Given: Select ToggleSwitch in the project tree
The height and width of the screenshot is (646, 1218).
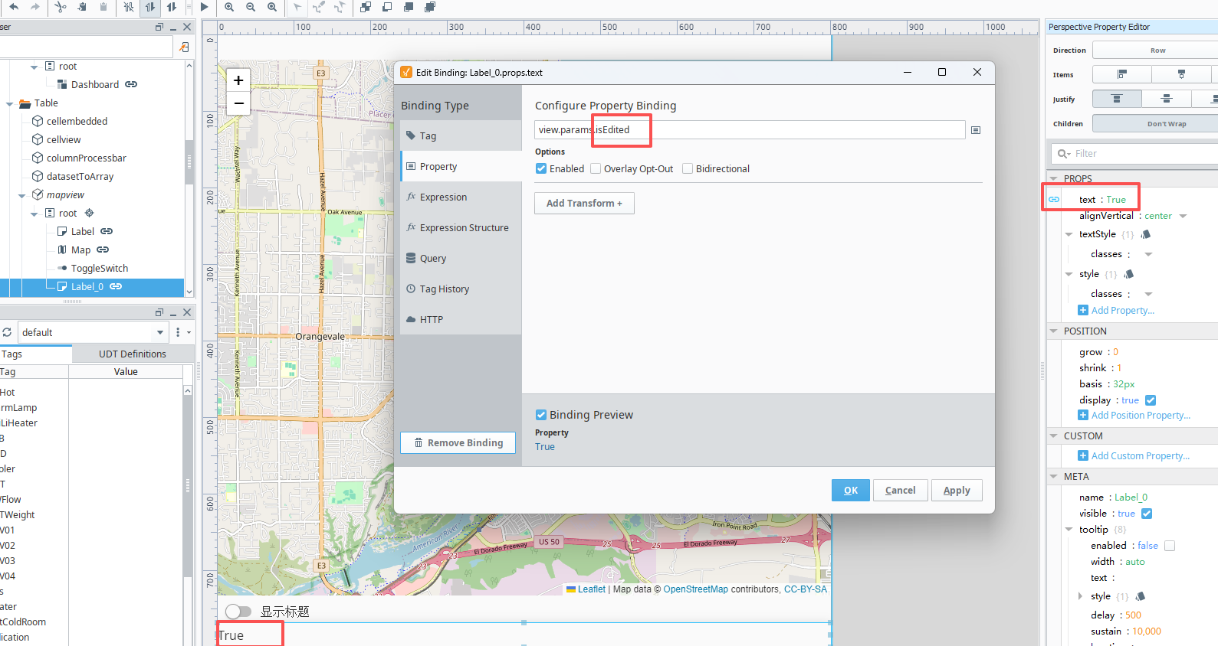Looking at the screenshot, I should pos(100,268).
